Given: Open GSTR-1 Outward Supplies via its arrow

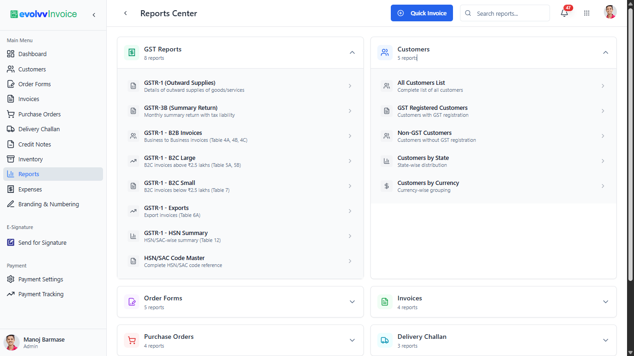Looking at the screenshot, I should pos(350,86).
